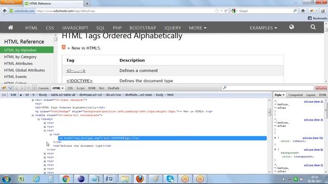
Task: Collapse the expanded third tr node
Action: point(45,131)
